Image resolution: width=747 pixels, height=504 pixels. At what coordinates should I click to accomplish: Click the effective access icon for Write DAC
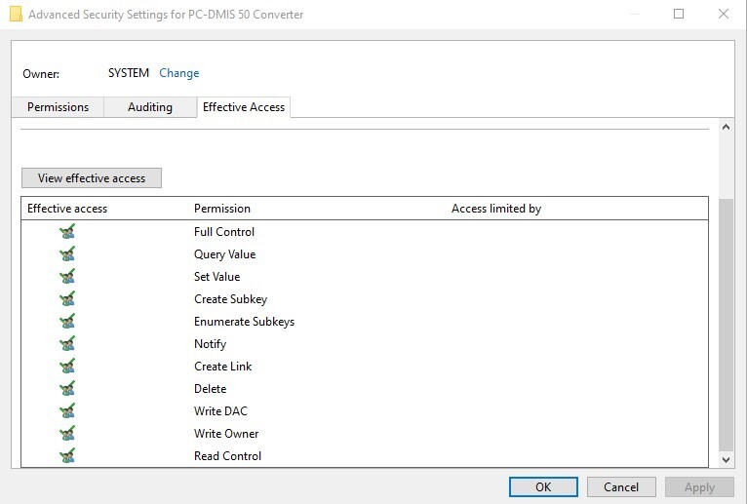pos(67,411)
